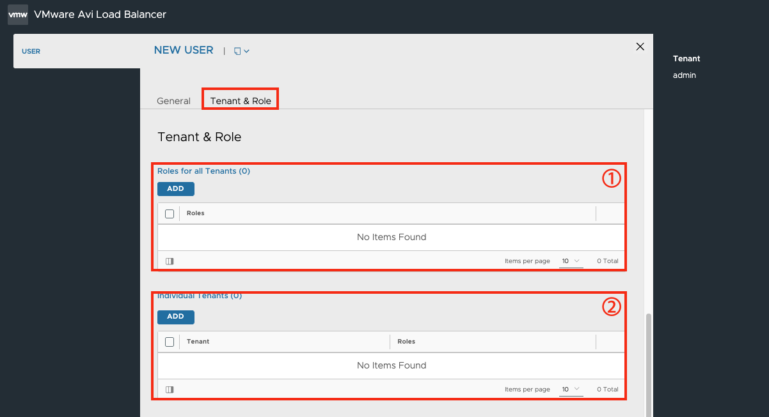Click the Tenant column header
Image resolution: width=769 pixels, height=417 pixels.
coord(198,342)
